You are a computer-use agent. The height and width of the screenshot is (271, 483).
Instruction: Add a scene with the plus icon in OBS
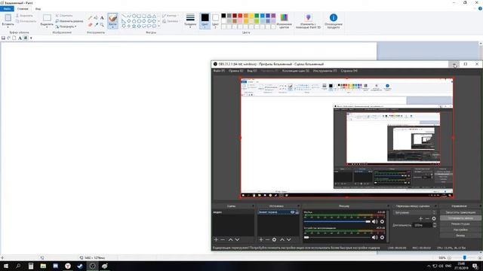pyautogui.click(x=216, y=239)
